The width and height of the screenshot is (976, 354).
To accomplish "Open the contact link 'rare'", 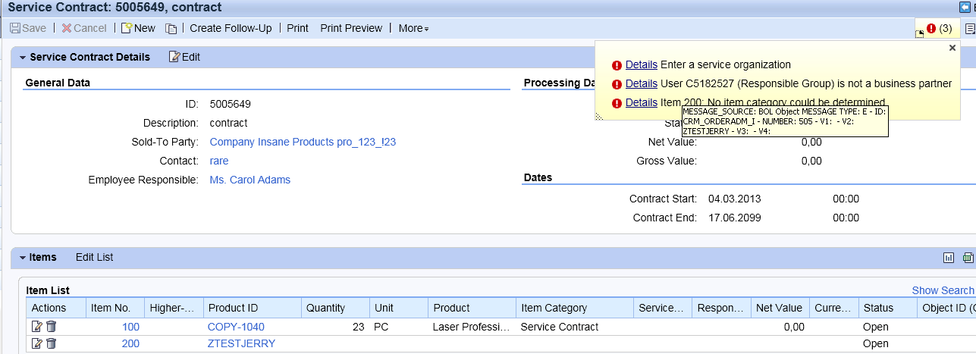I will [x=218, y=161].
